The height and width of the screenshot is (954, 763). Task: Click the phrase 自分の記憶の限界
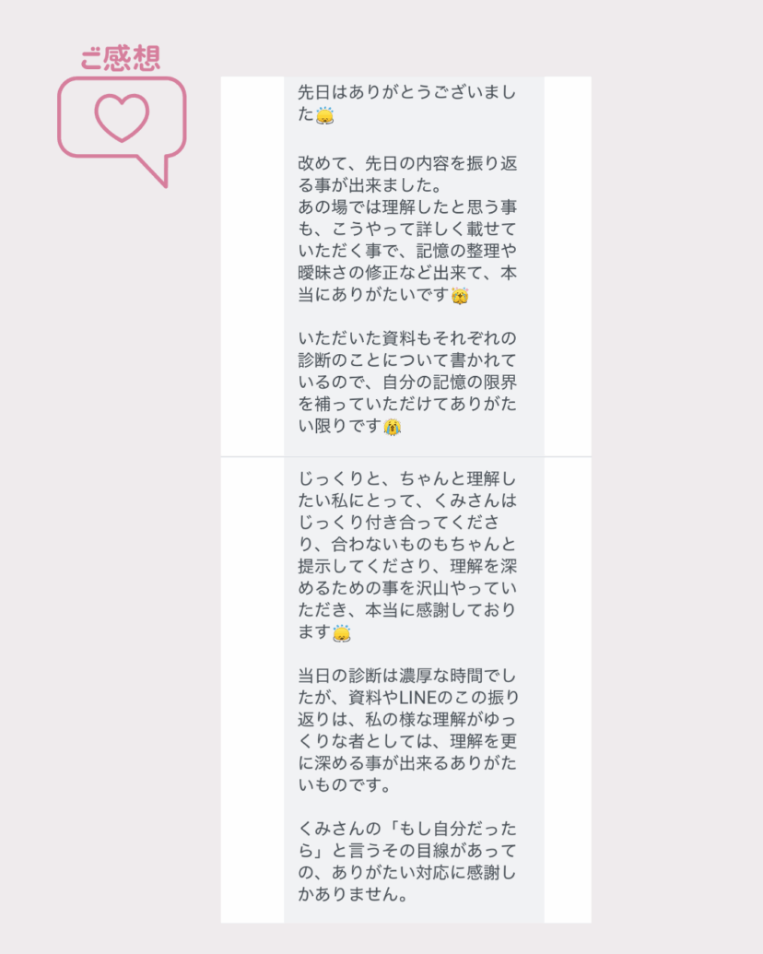point(450,383)
